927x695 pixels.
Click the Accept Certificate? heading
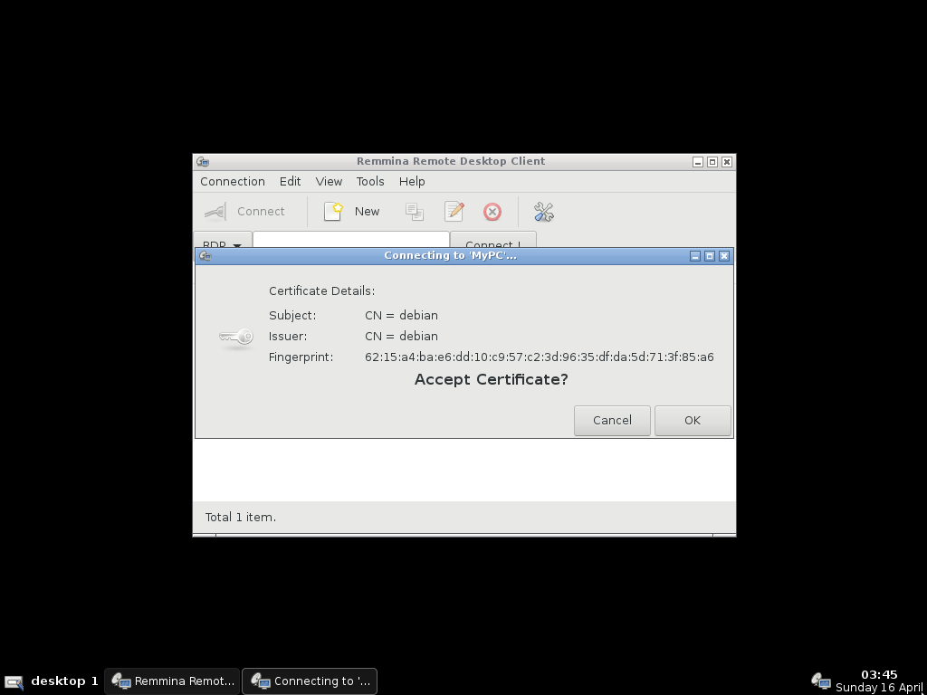(492, 379)
